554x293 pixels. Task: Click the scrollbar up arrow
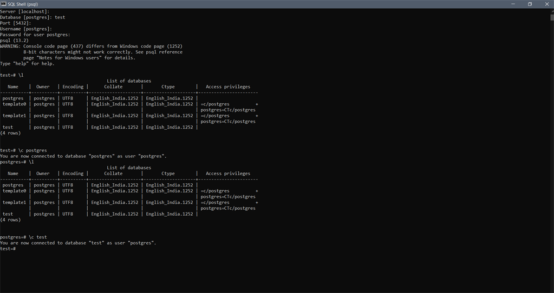(x=551, y=11)
